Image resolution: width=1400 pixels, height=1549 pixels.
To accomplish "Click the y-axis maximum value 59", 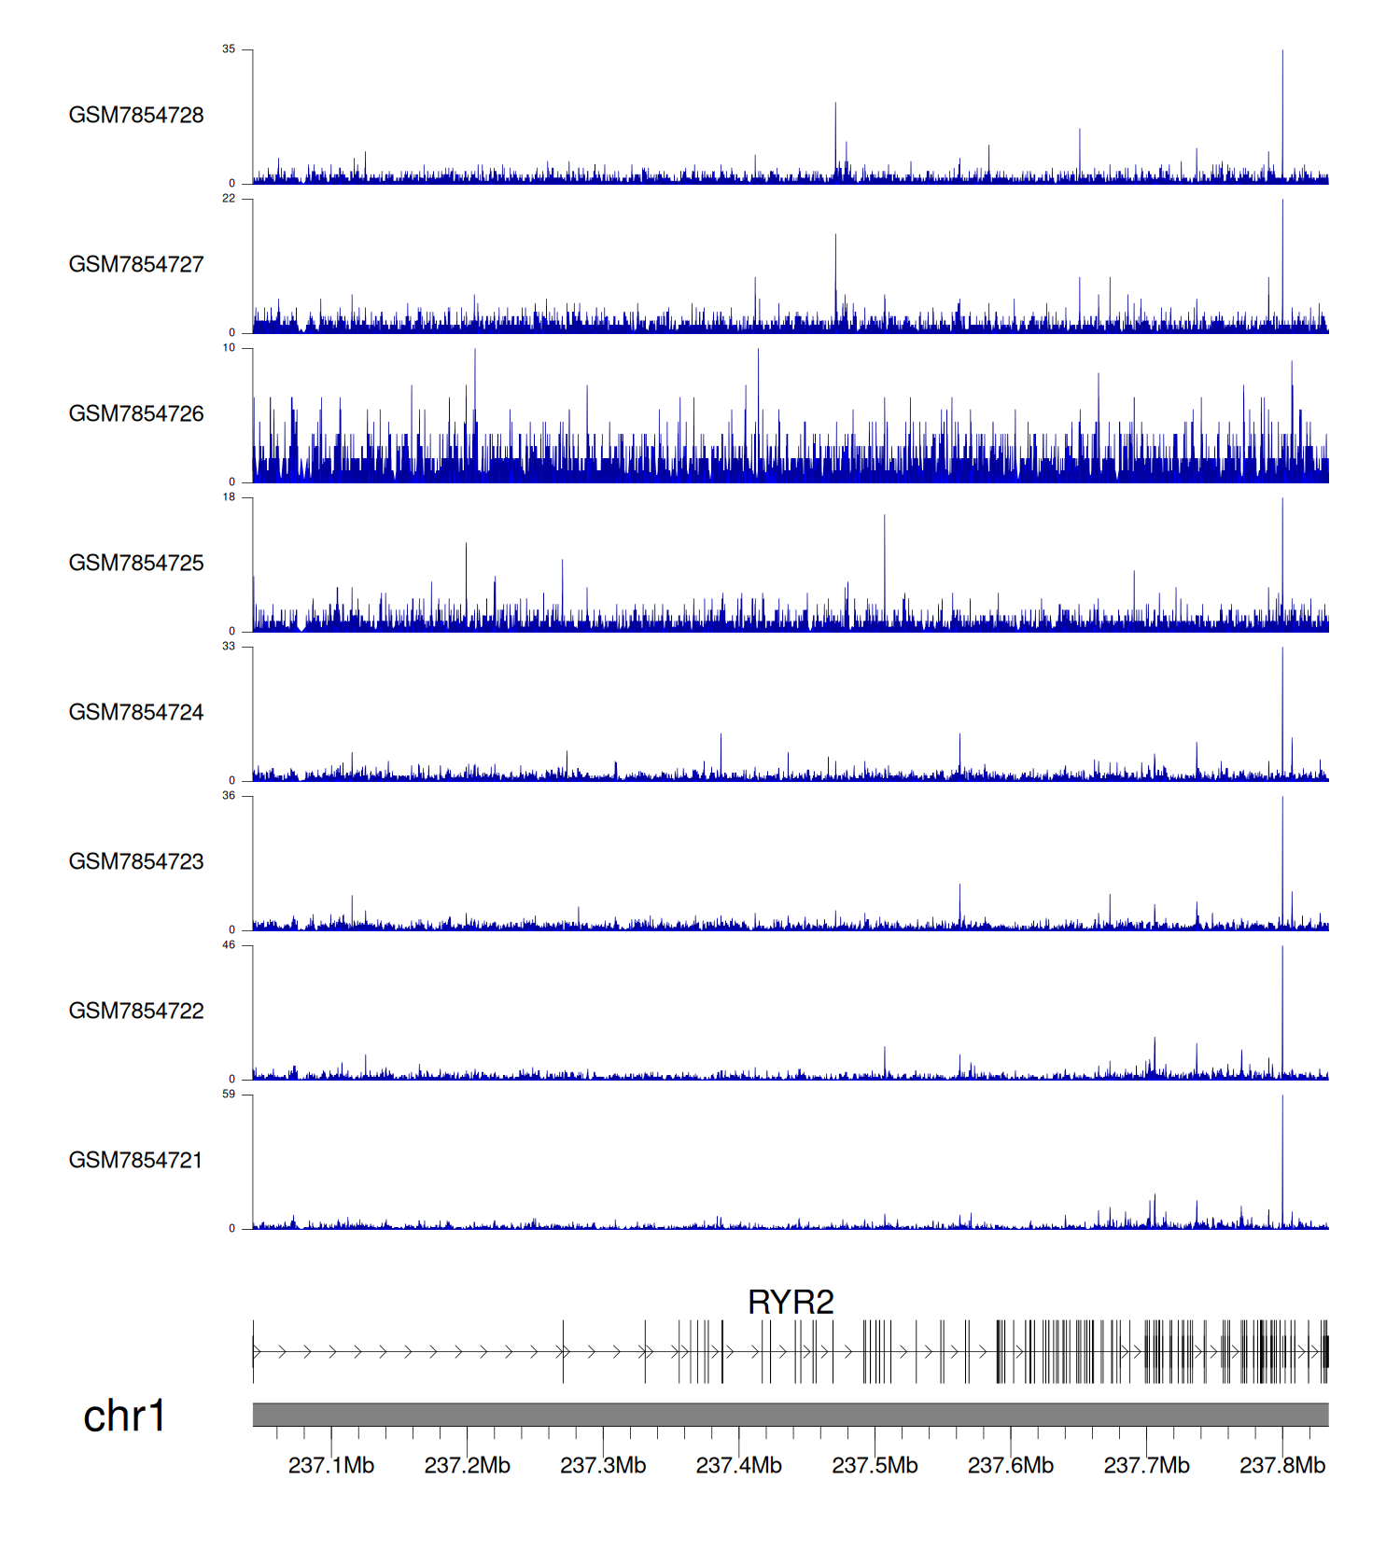I will tap(229, 1094).
